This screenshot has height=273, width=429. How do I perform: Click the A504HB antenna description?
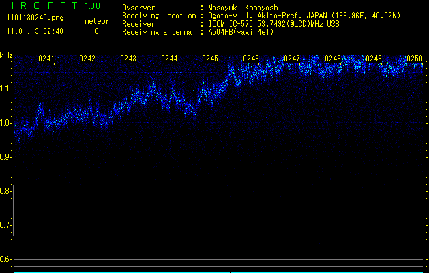(x=241, y=32)
